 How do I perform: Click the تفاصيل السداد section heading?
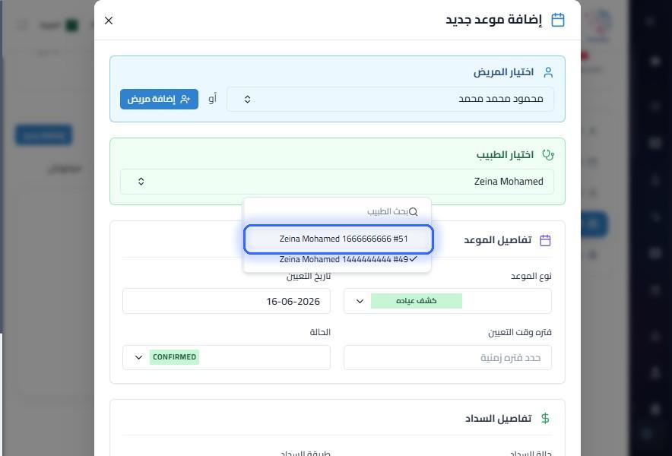pyautogui.click(x=498, y=418)
